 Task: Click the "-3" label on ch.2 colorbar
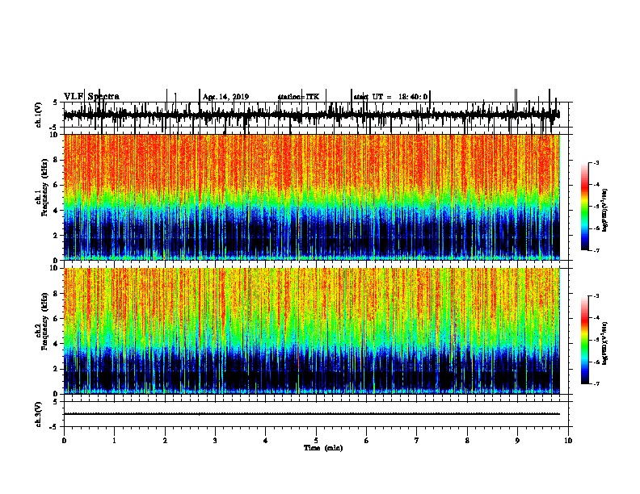click(x=596, y=296)
